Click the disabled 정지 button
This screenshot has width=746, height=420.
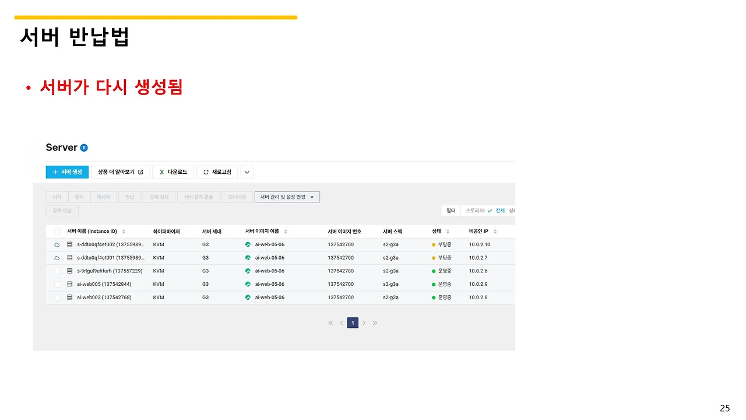79,197
